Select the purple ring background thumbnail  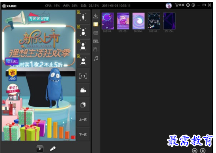[x=108, y=21]
